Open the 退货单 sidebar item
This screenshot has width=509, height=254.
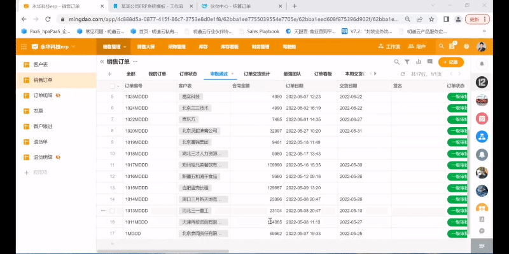point(56,142)
